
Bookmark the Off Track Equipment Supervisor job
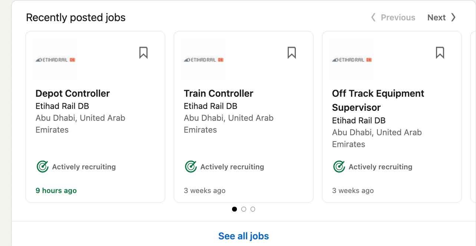(x=440, y=53)
